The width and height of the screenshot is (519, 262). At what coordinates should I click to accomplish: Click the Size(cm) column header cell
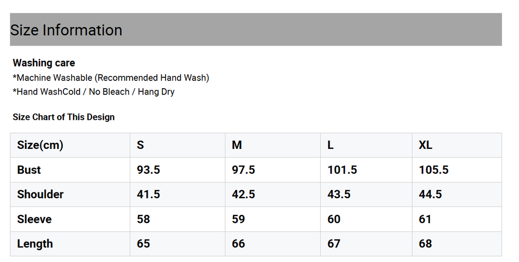pos(70,145)
